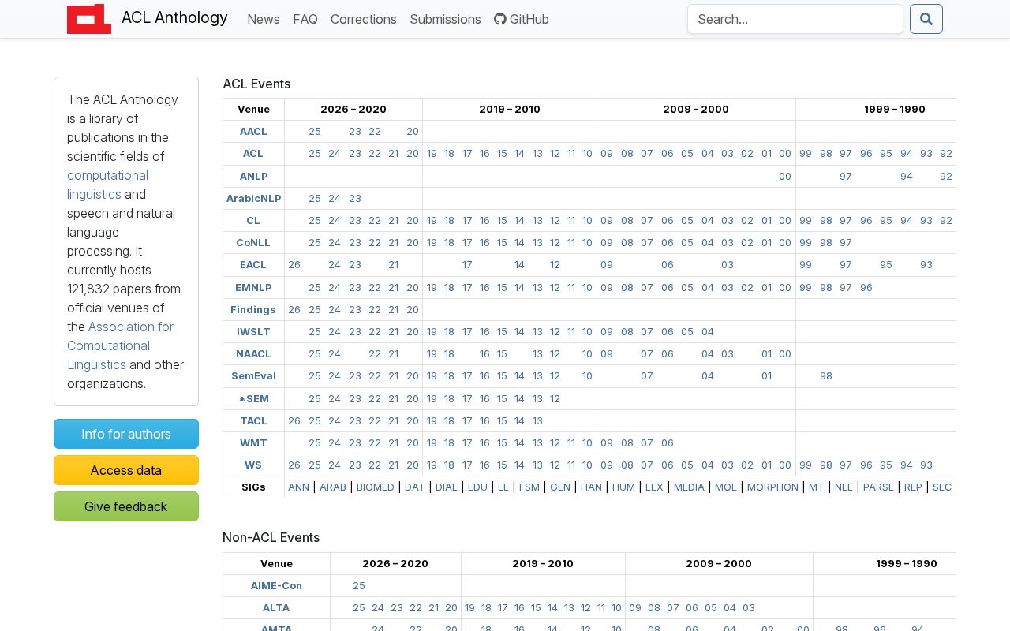Open the Corrections page
Image resolution: width=1010 pixels, height=631 pixels.
[x=364, y=19]
